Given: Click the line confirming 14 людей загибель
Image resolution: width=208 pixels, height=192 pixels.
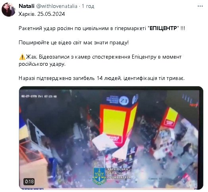Looking at the screenshot, I should [102, 78].
